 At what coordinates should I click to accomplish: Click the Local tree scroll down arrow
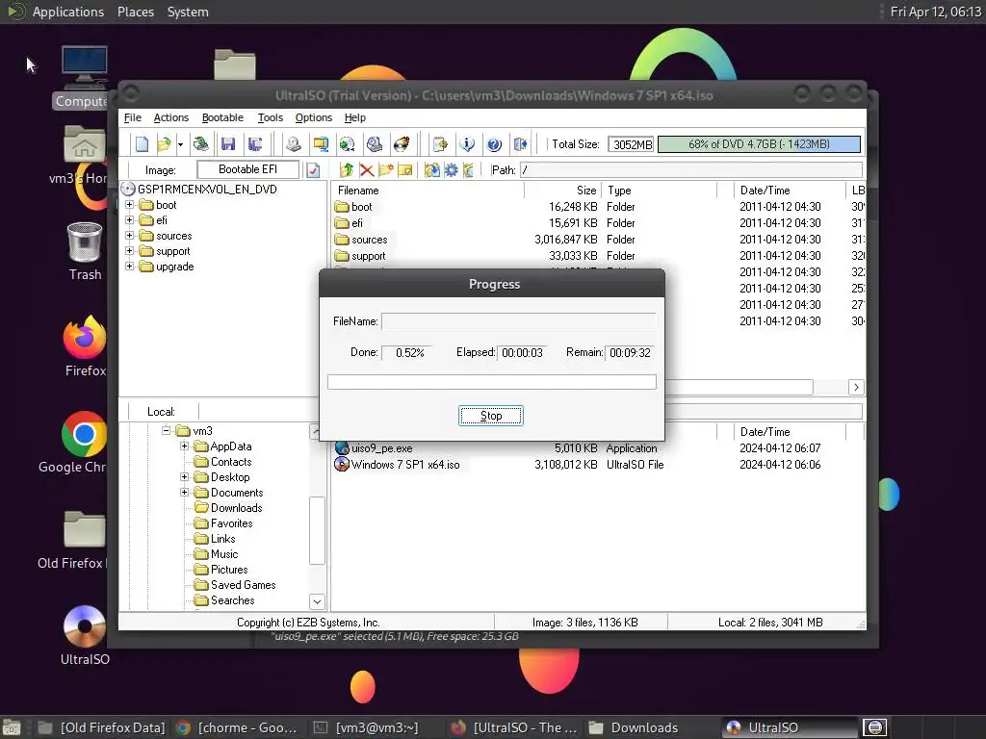point(317,601)
